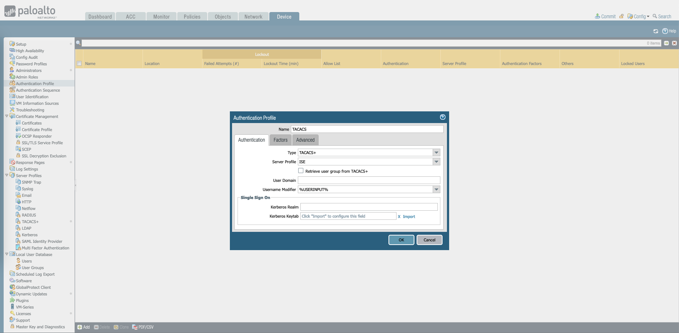Screen dimensions: 679x333
Task: Switch to the Advanced tab
Action: (305, 140)
